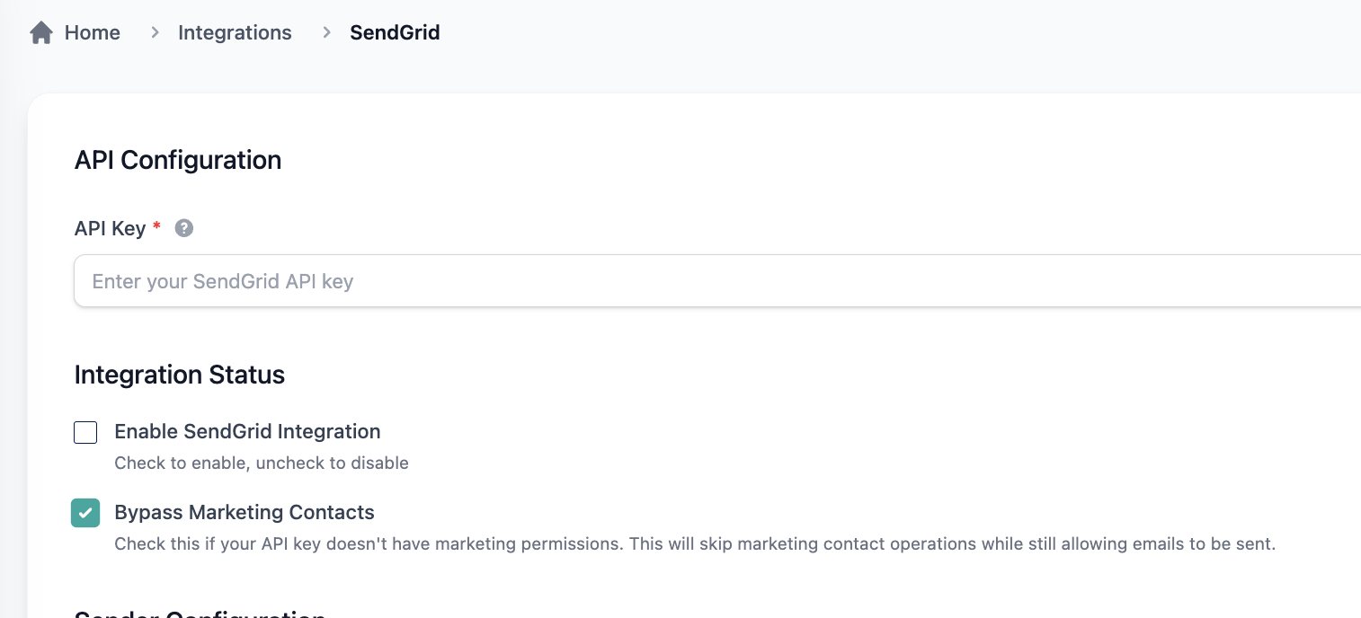Image resolution: width=1361 pixels, height=618 pixels.
Task: Click the "Enter your SendGrid API key" placeholder text
Action: pyautogui.click(x=223, y=281)
